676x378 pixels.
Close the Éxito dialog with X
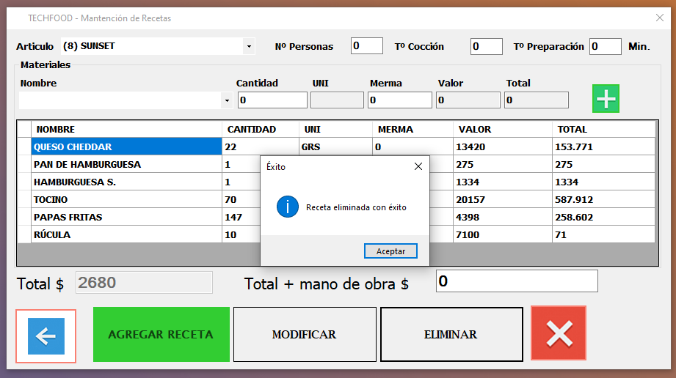[418, 166]
